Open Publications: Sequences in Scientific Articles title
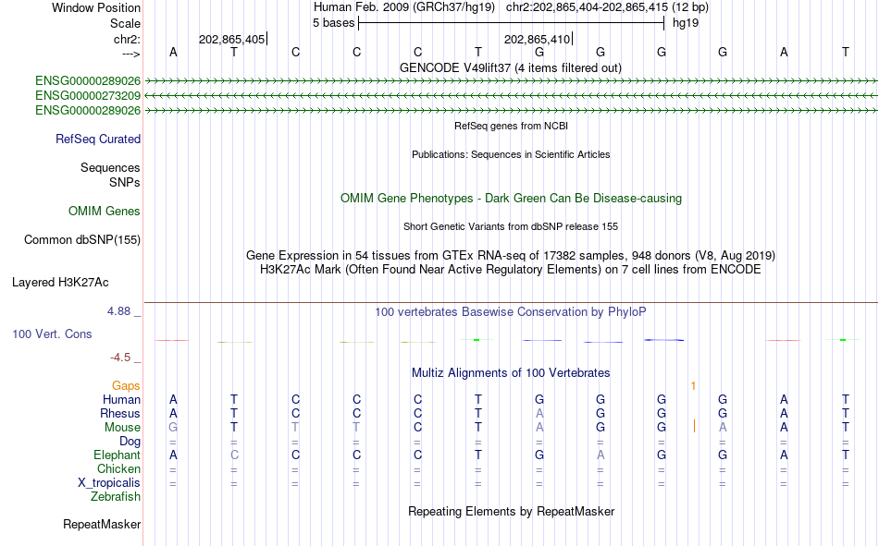879x546 pixels. coord(511,154)
